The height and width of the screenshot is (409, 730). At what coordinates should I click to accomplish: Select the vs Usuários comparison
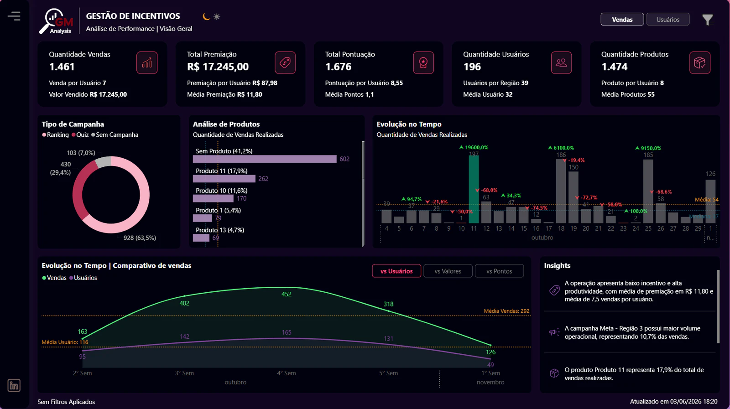point(396,271)
